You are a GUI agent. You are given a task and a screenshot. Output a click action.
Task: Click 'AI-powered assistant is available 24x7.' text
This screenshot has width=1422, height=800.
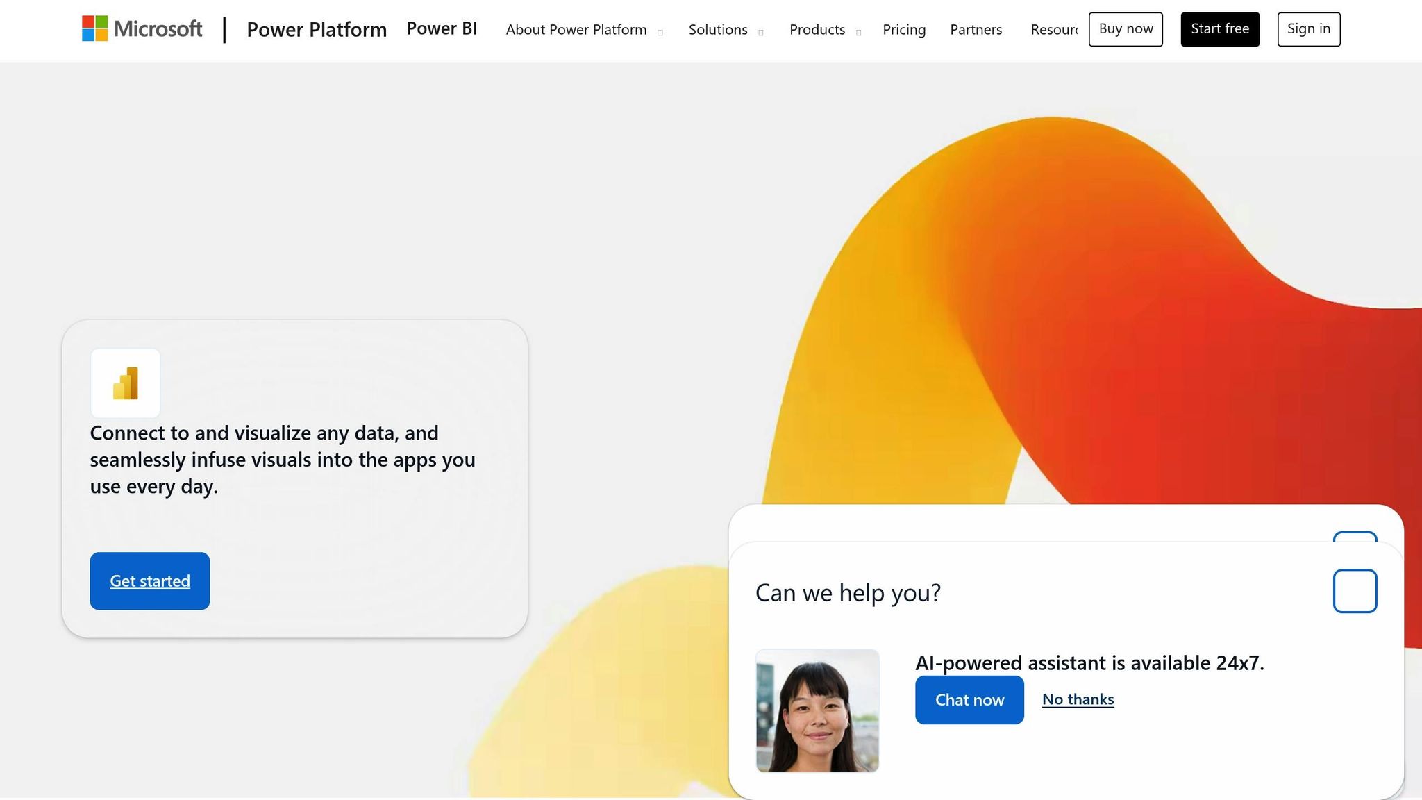[x=1089, y=663]
